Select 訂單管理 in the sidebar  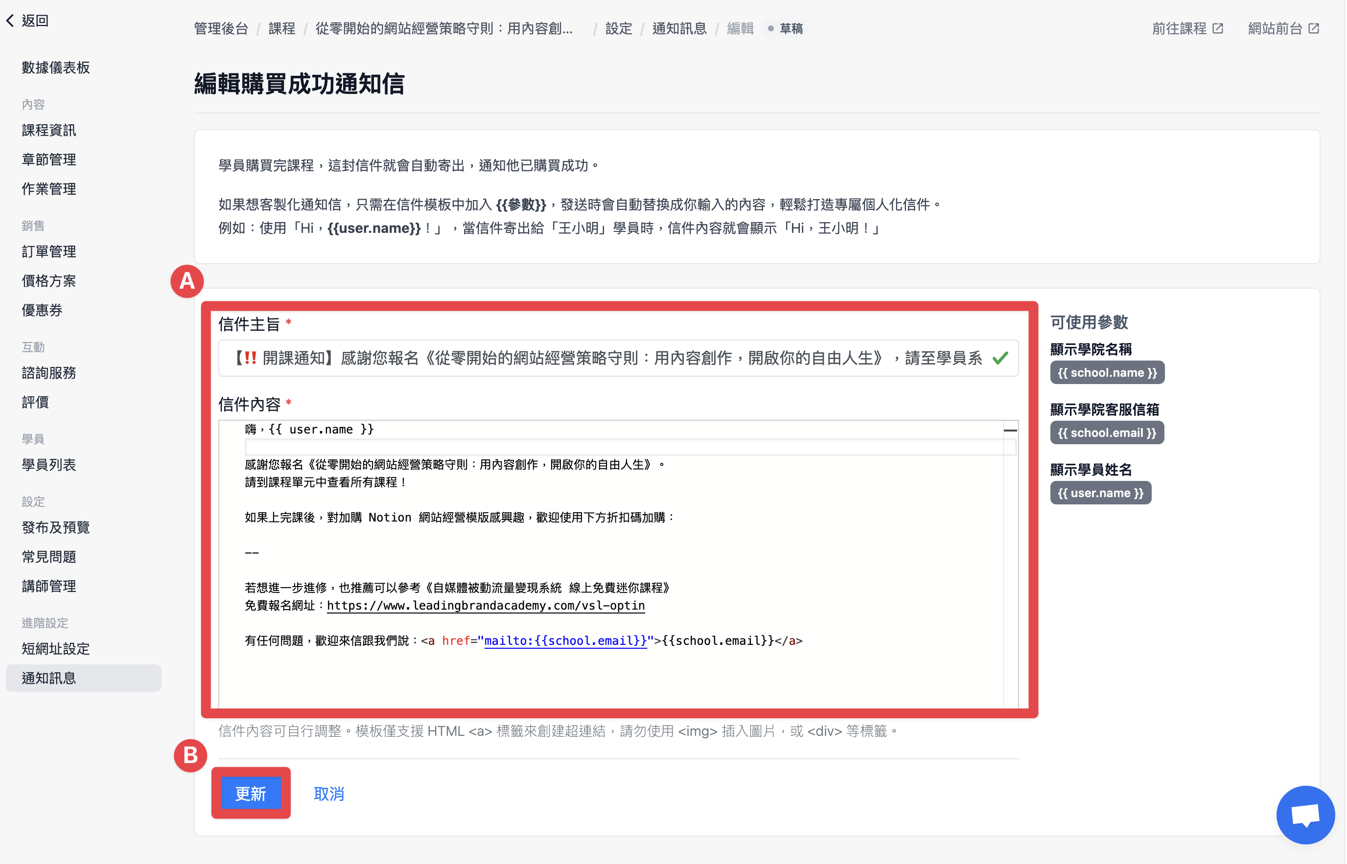(49, 251)
